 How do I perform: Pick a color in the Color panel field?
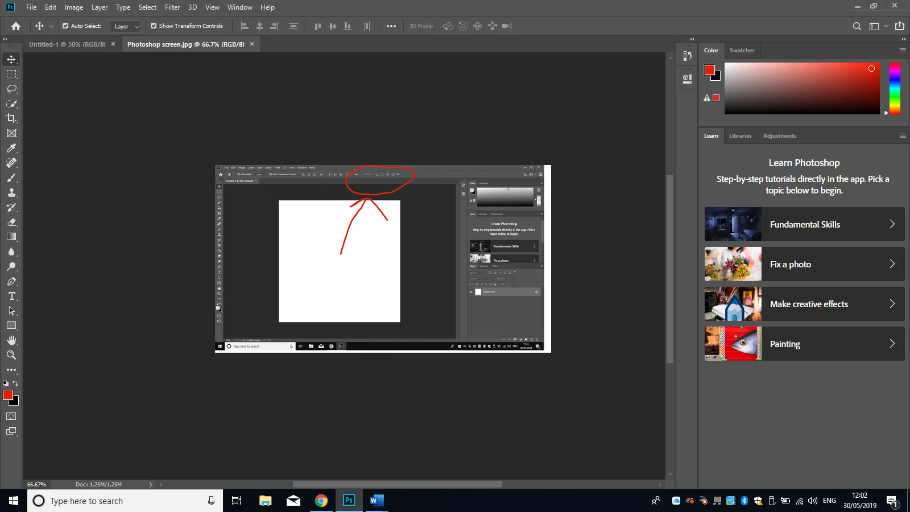click(802, 88)
